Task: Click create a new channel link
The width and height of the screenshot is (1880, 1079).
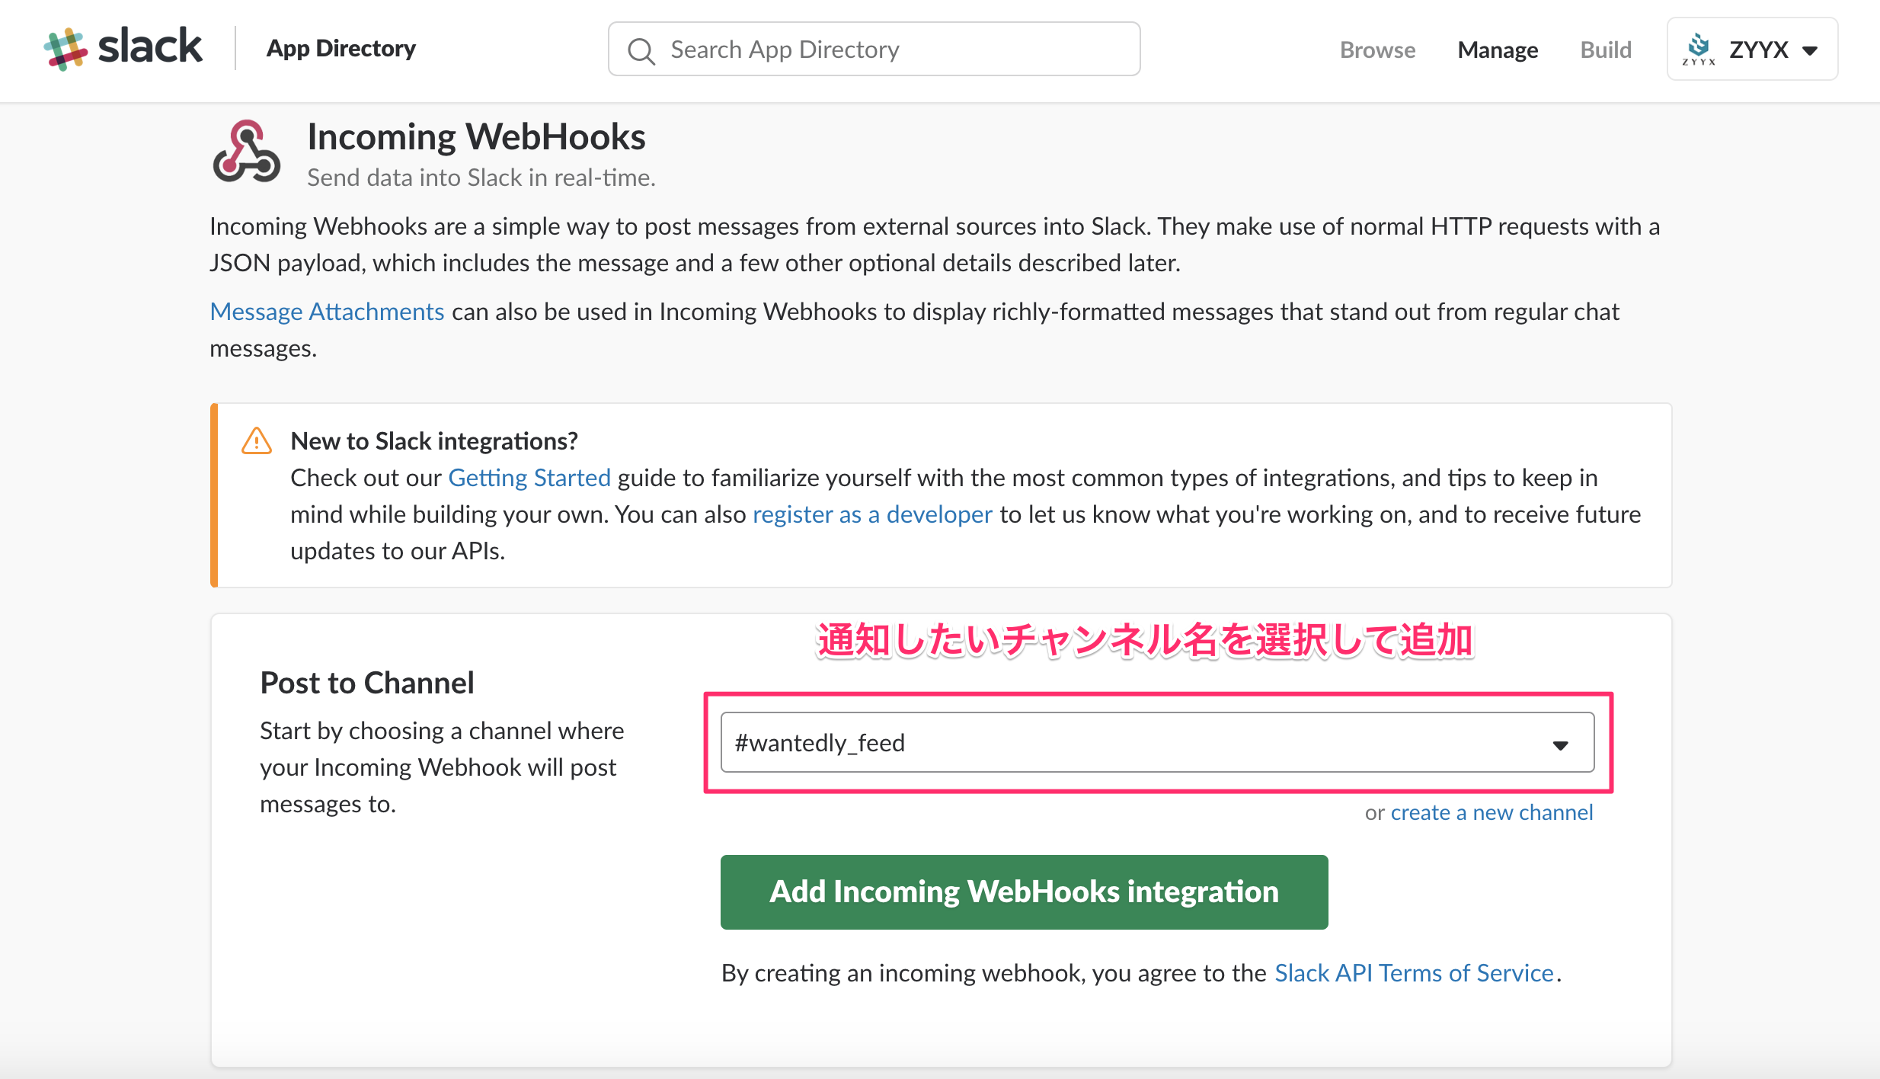Action: 1492,812
